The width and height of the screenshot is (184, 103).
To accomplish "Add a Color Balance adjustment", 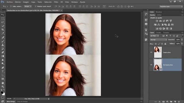I will (159, 25).
